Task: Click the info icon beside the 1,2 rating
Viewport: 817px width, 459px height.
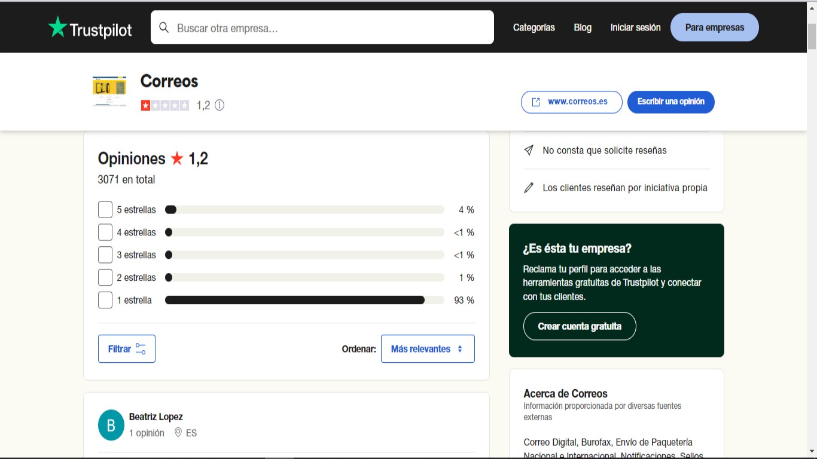Action: click(x=220, y=105)
